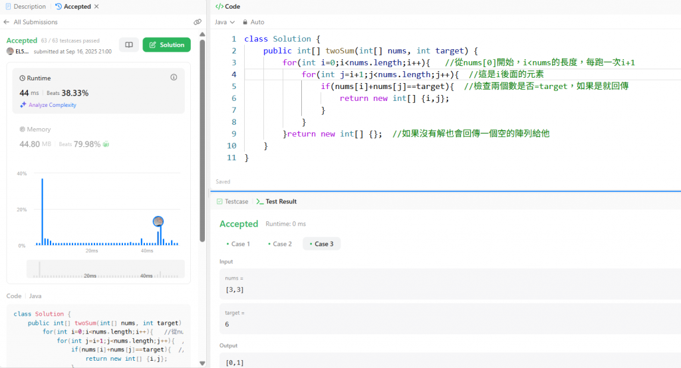Click the Accepted heading in Test Result
The width and height of the screenshot is (681, 368).
click(x=239, y=224)
